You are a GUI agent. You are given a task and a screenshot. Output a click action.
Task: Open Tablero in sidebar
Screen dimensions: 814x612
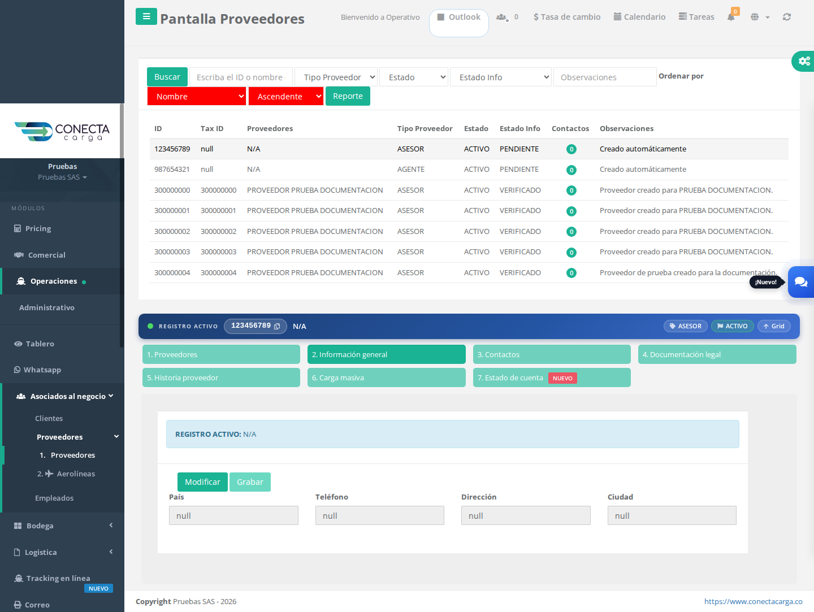[34, 344]
